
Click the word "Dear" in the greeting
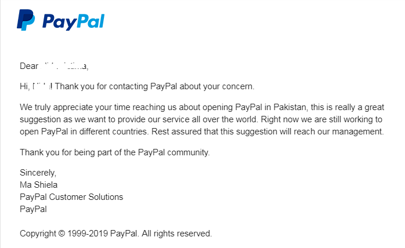30,65
